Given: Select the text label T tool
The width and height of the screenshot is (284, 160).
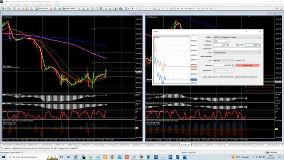Looking at the screenshot, I should [167, 8].
